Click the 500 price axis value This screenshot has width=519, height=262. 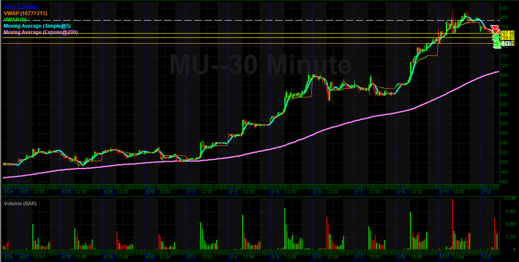click(x=504, y=162)
